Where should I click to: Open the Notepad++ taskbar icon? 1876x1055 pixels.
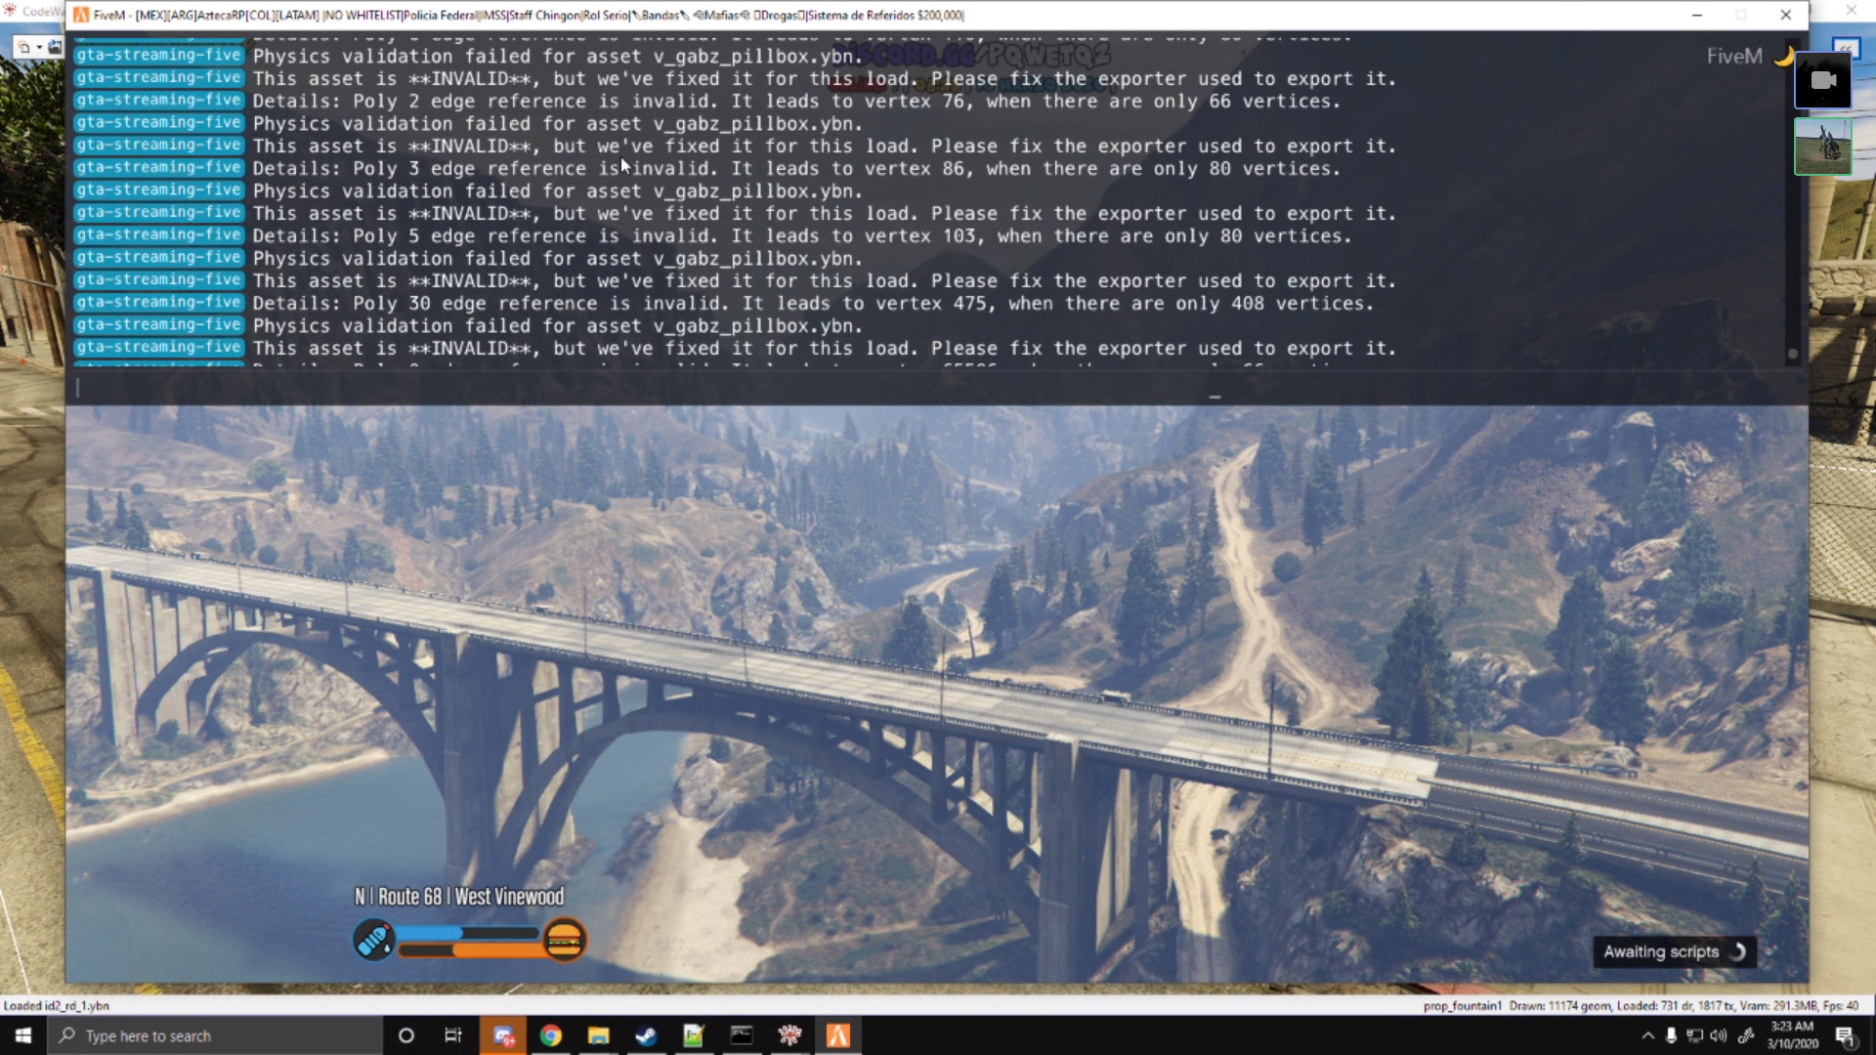(x=694, y=1035)
